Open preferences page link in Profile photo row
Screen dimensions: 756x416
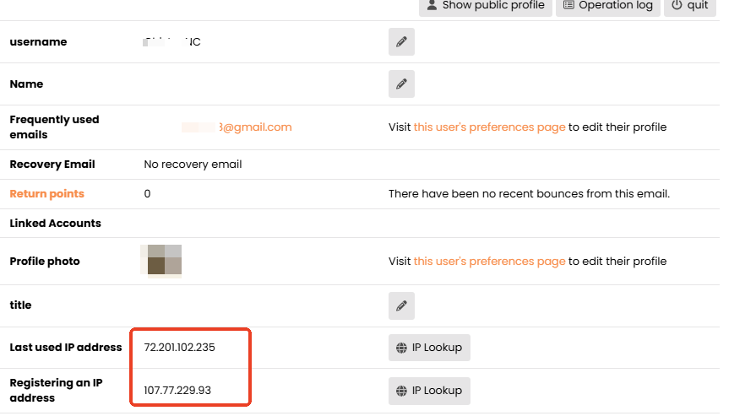489,262
